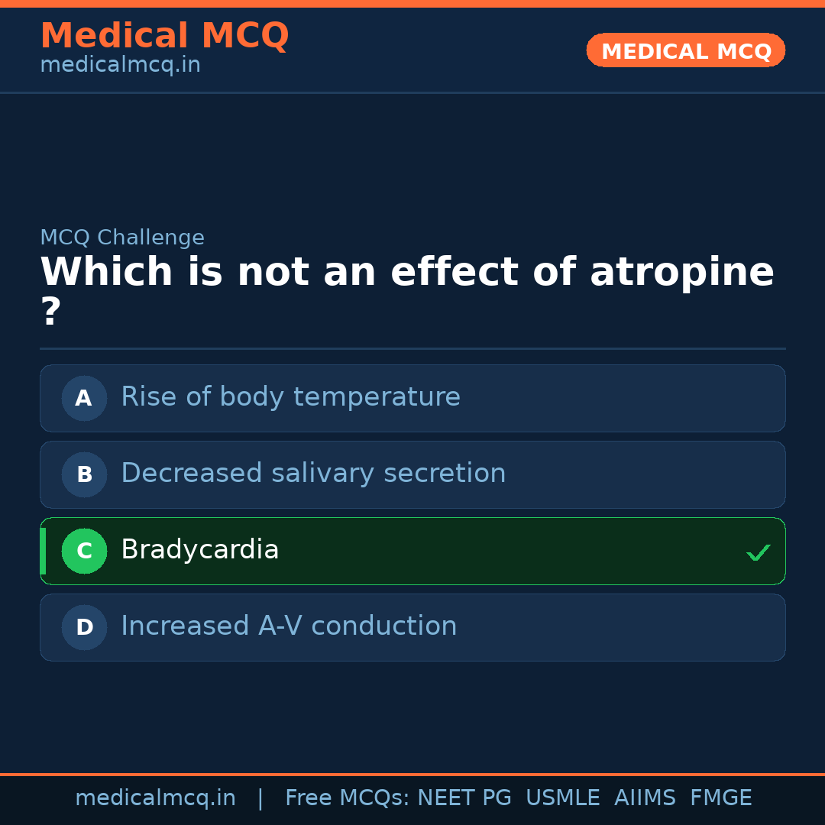Click the Medical MCQ header title

click(164, 36)
